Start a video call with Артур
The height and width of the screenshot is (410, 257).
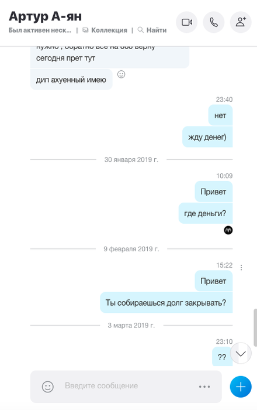tap(187, 22)
